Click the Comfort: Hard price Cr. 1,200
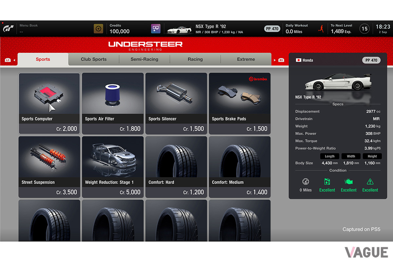The width and height of the screenshot is (393, 262). coord(194,192)
